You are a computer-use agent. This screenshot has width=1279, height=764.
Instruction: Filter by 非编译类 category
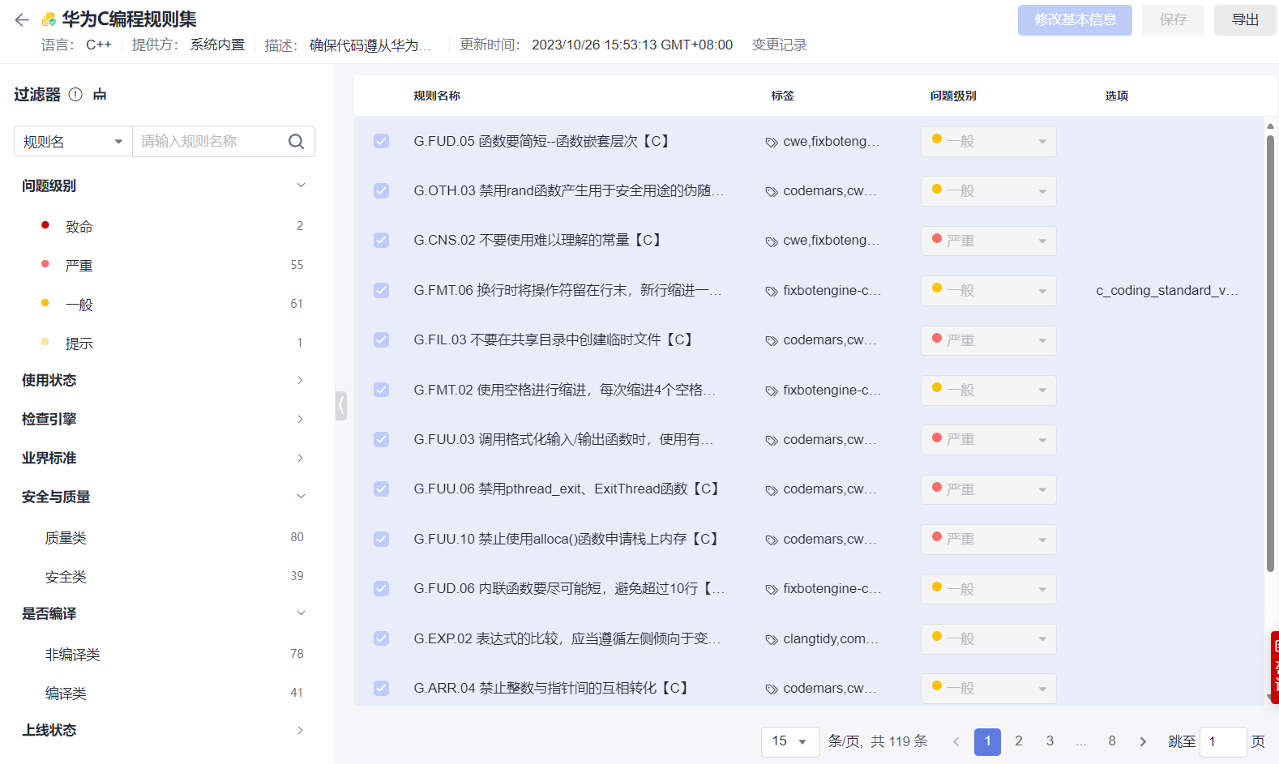73,654
